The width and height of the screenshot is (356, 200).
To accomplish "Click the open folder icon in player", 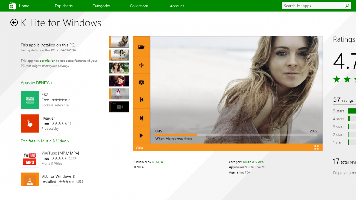I will (142, 47).
